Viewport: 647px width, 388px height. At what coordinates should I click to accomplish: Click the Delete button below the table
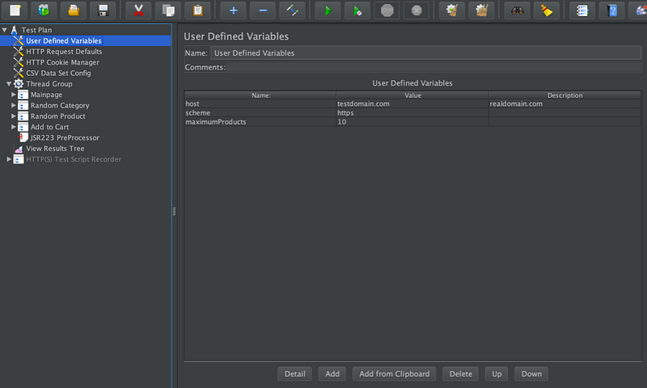[x=460, y=373]
